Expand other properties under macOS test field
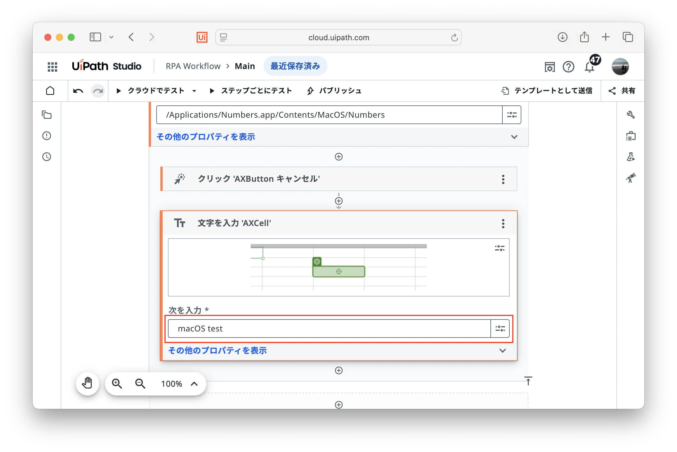677x452 pixels. [x=503, y=351]
